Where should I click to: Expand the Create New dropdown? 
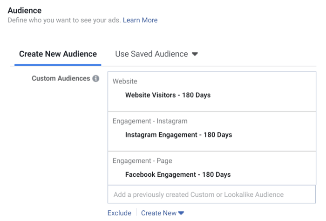point(163,213)
